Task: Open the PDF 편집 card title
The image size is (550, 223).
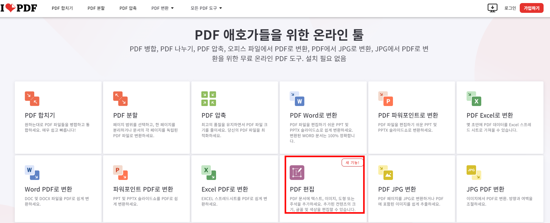Action: [302, 189]
